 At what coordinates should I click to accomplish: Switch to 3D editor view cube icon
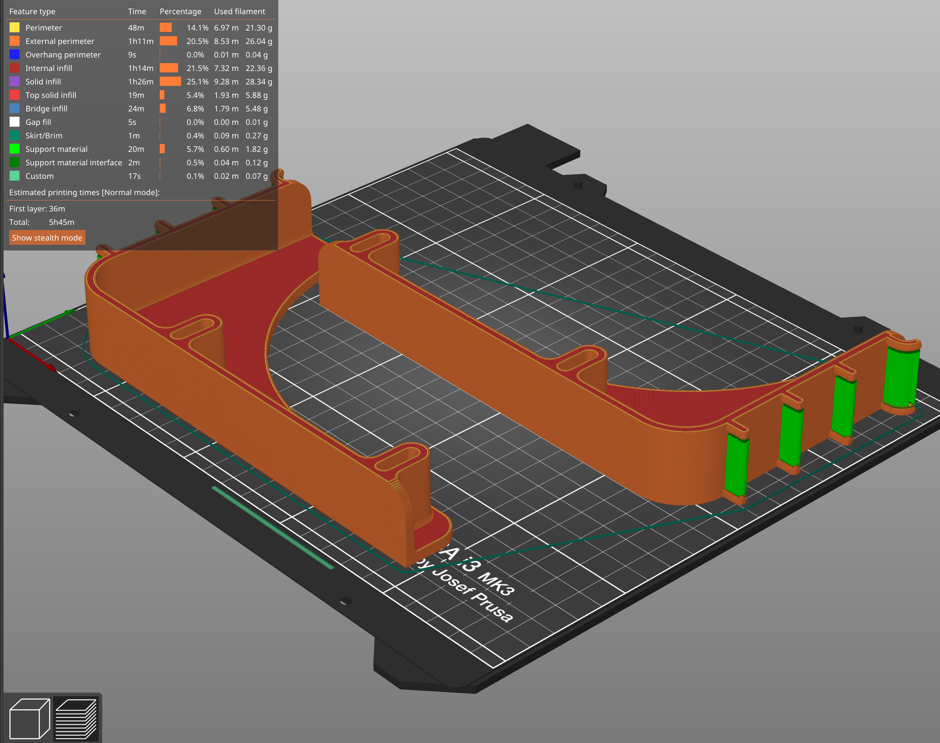click(x=29, y=719)
